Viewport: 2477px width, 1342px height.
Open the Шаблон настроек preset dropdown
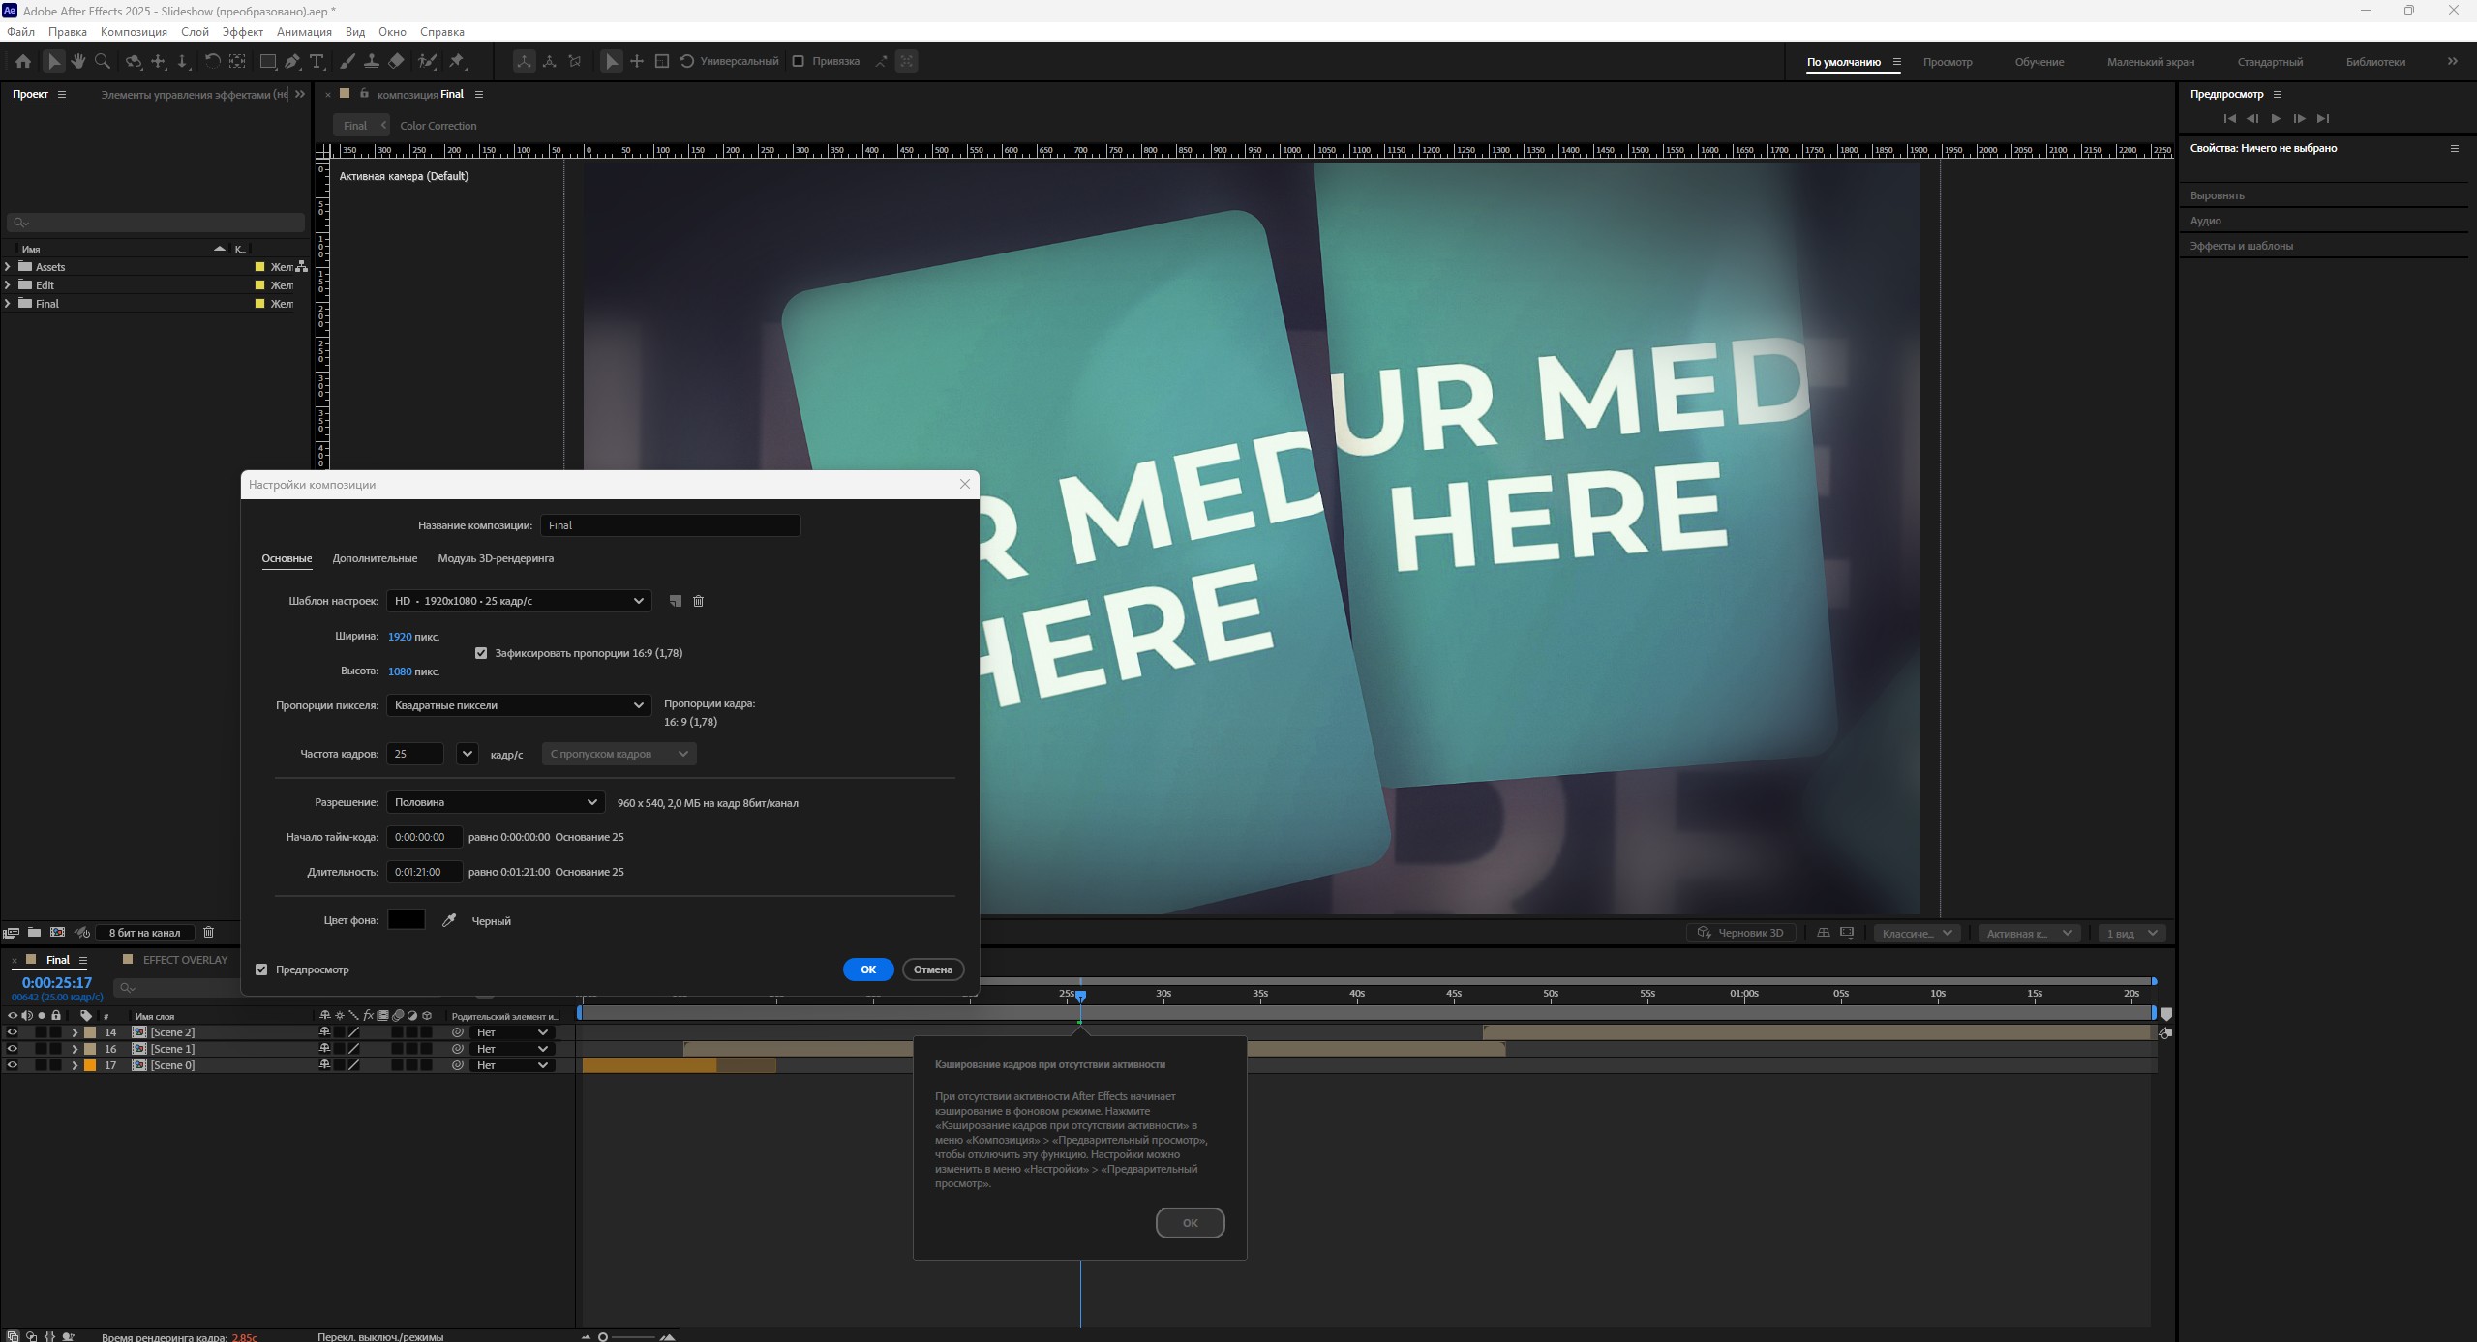tap(518, 601)
